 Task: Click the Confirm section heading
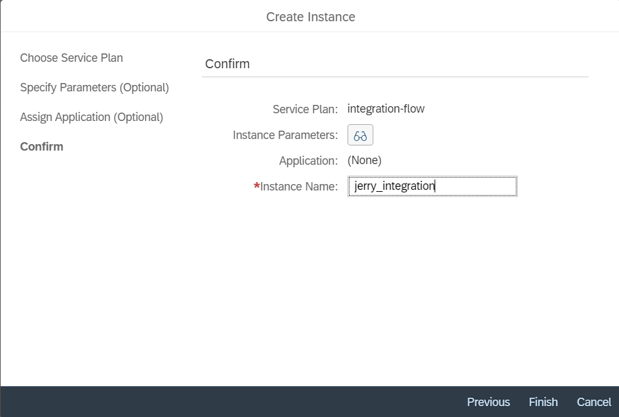point(227,64)
